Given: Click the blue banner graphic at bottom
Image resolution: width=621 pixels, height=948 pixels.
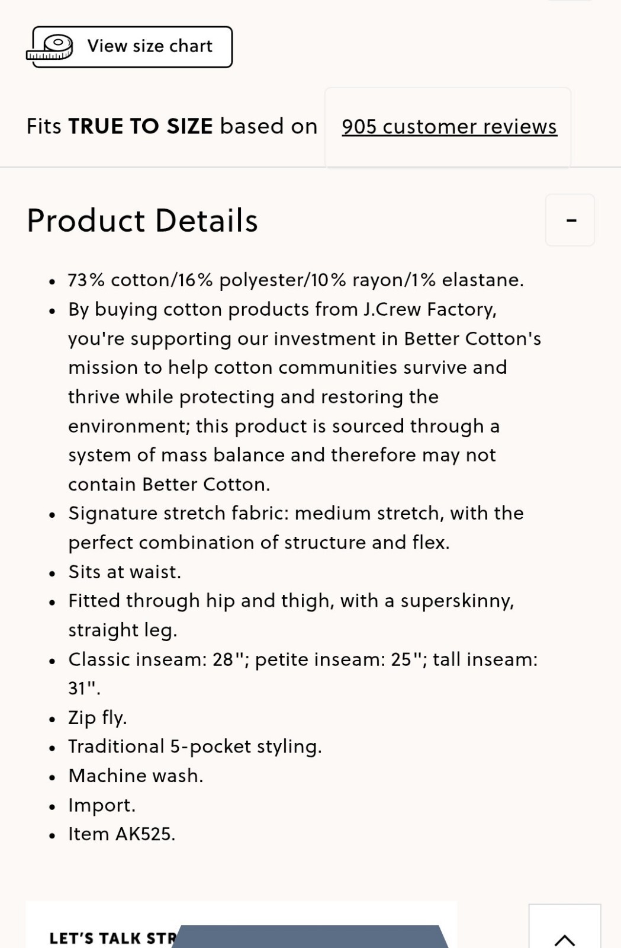Looking at the screenshot, I should coord(310,936).
